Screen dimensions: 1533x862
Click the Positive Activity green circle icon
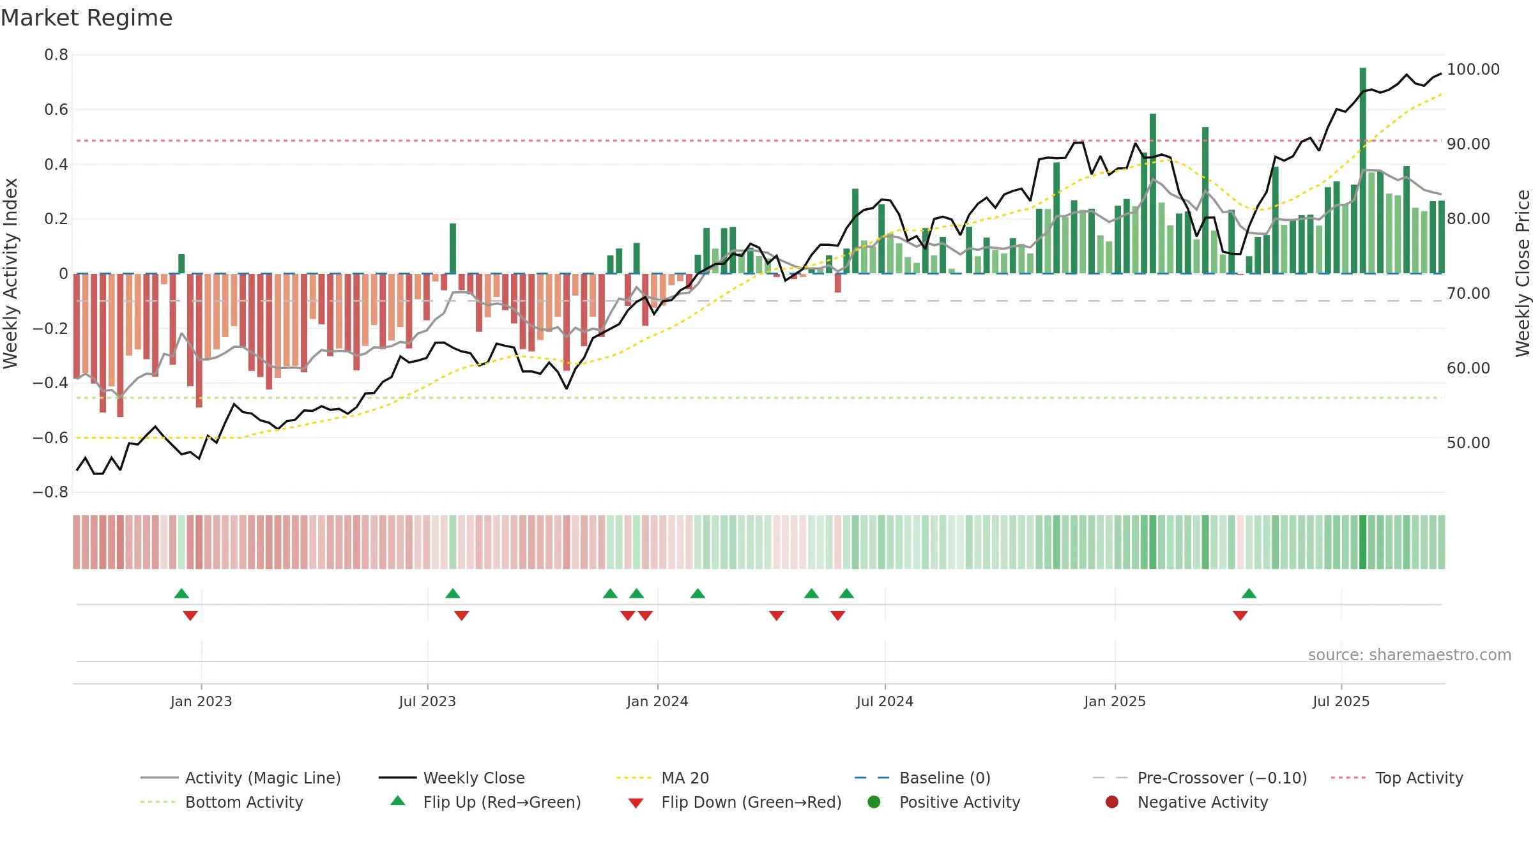coord(874,801)
